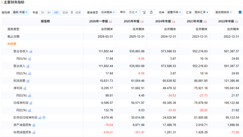This screenshot has height=137, width=243.
Task: Show chart for 资产减值损失 row
Action: (34, 125)
